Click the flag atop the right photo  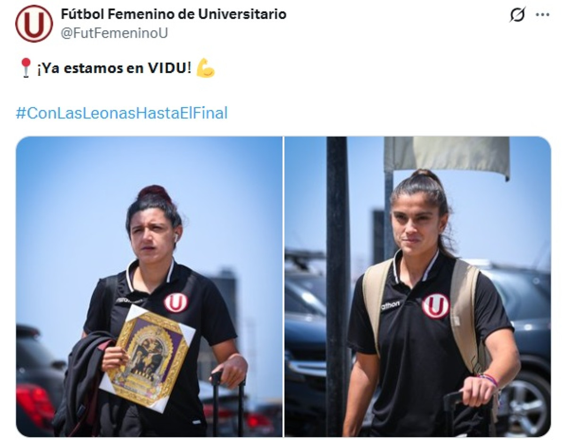click(x=447, y=157)
